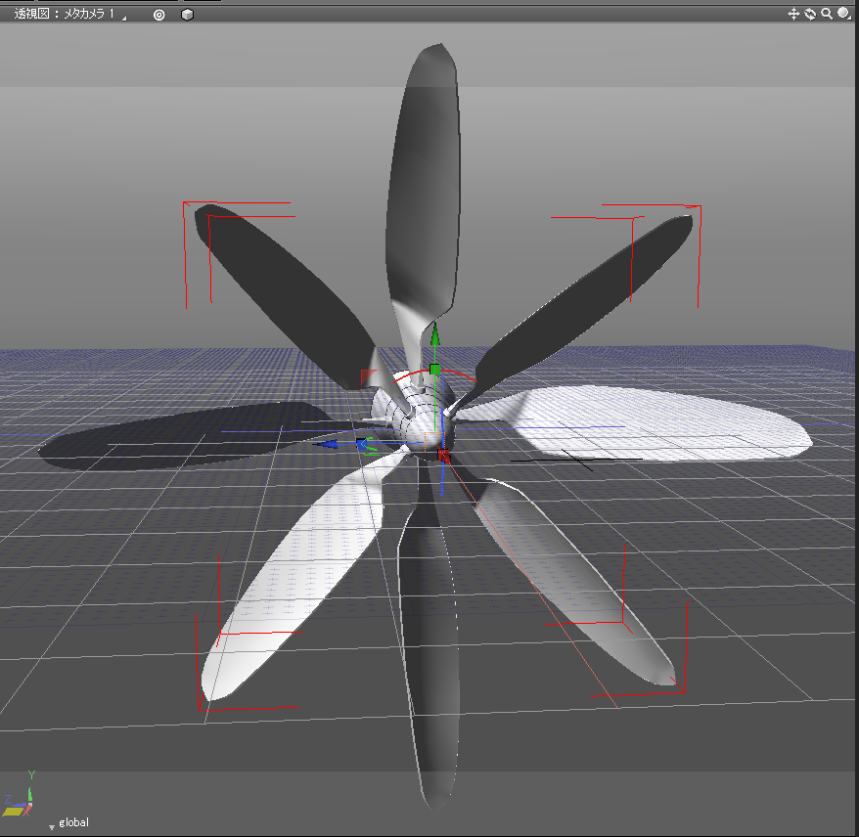
Task: Select the rotate view circular-arrows icon
Action: (x=810, y=14)
